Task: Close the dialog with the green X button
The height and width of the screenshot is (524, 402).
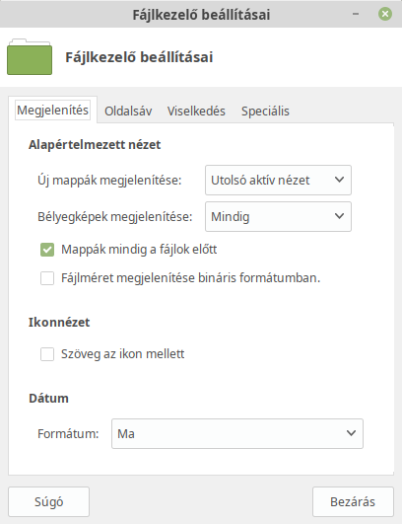Action: point(385,14)
